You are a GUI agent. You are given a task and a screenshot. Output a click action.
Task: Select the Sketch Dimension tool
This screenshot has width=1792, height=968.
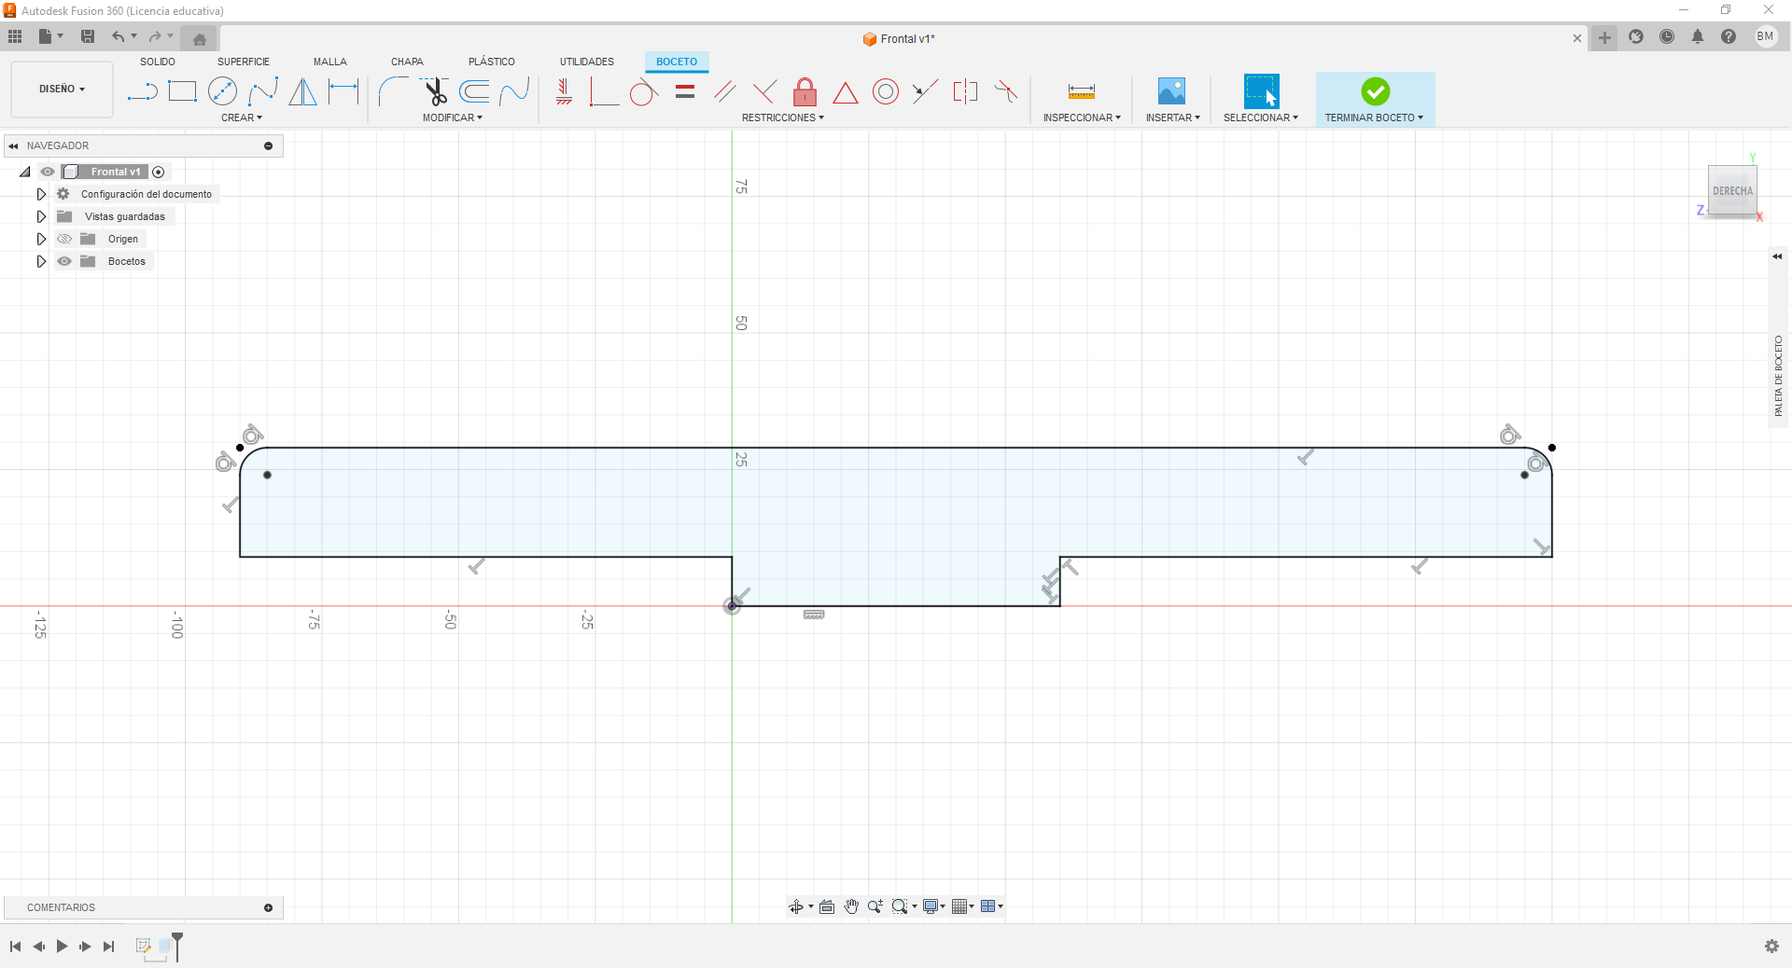[343, 91]
